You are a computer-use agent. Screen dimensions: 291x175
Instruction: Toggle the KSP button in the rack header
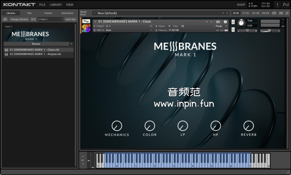point(274,13)
